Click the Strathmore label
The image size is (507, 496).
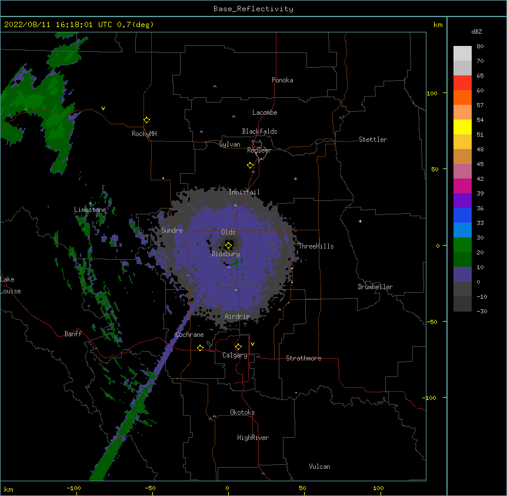coord(303,358)
